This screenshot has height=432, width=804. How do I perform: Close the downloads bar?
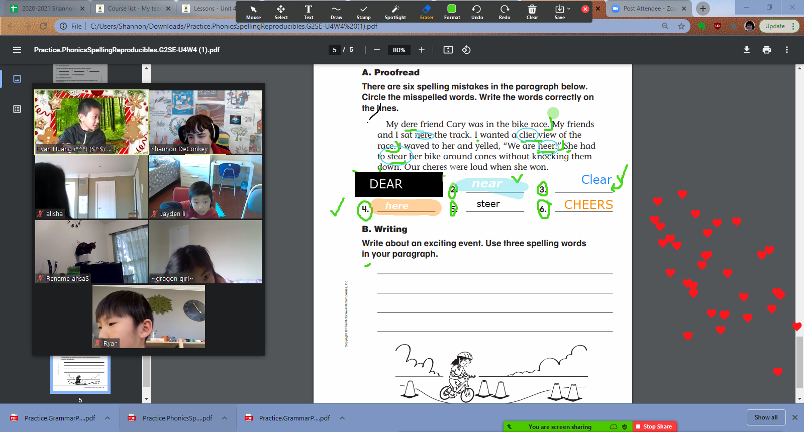coord(795,417)
